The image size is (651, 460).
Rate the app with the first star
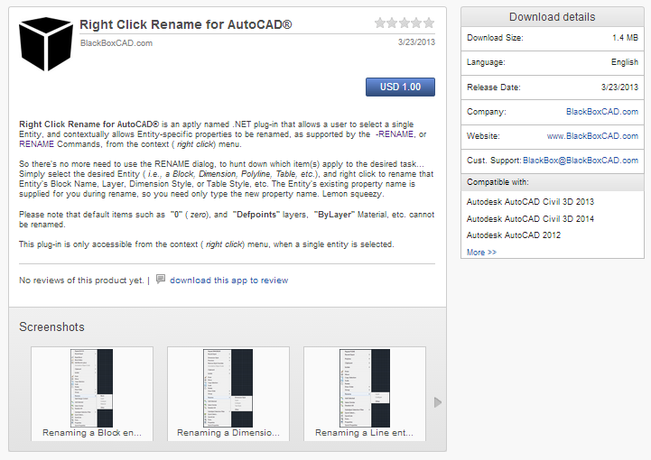click(380, 23)
